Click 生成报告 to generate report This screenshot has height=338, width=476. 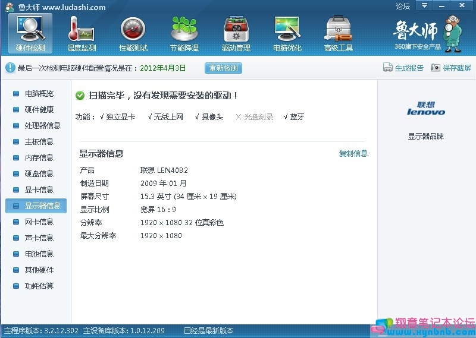point(409,68)
